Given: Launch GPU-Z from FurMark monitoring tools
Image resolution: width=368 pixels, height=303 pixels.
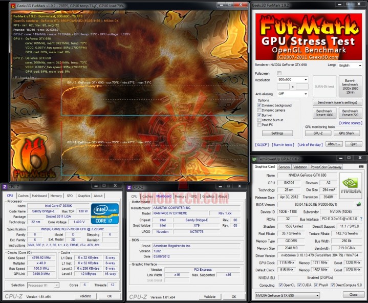Looking at the screenshot, I should [318, 133].
